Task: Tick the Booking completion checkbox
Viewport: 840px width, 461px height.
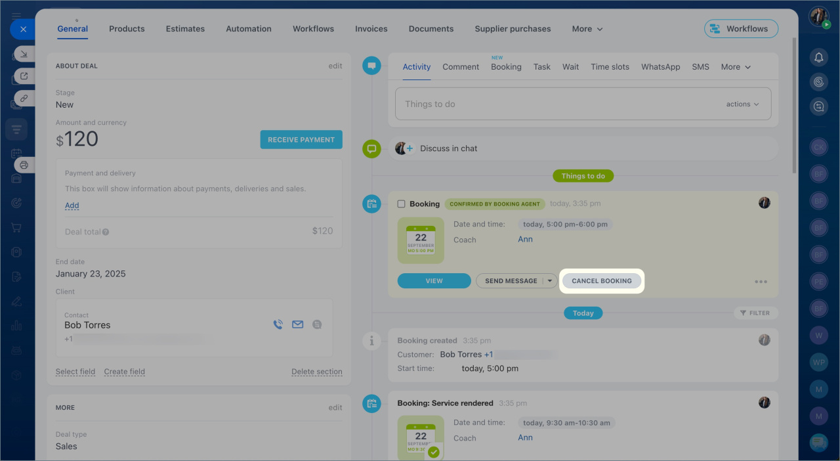Action: (x=402, y=204)
